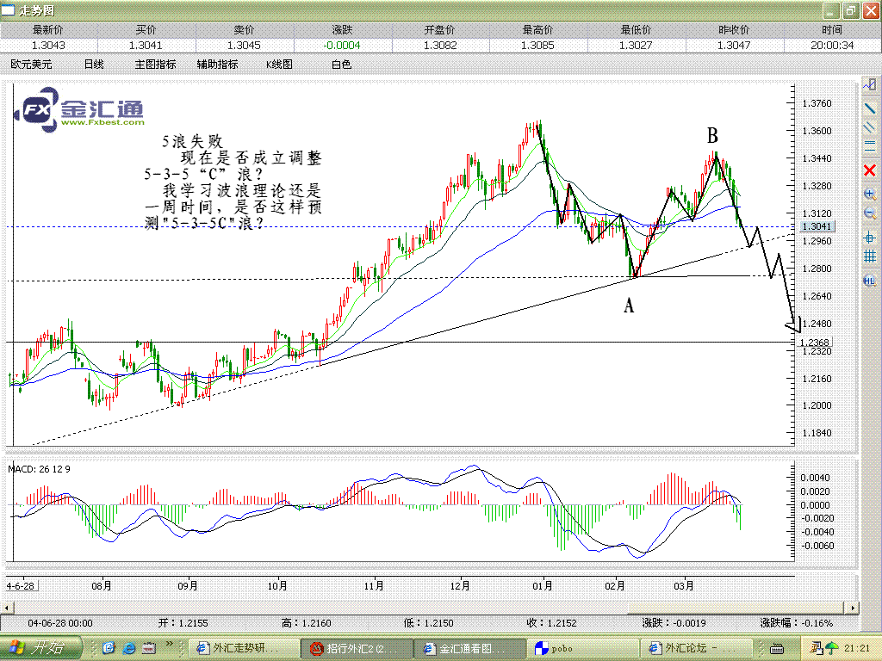Toggle the chart grid lines
Viewport: 882px width, 661px height.
pos(870,256)
